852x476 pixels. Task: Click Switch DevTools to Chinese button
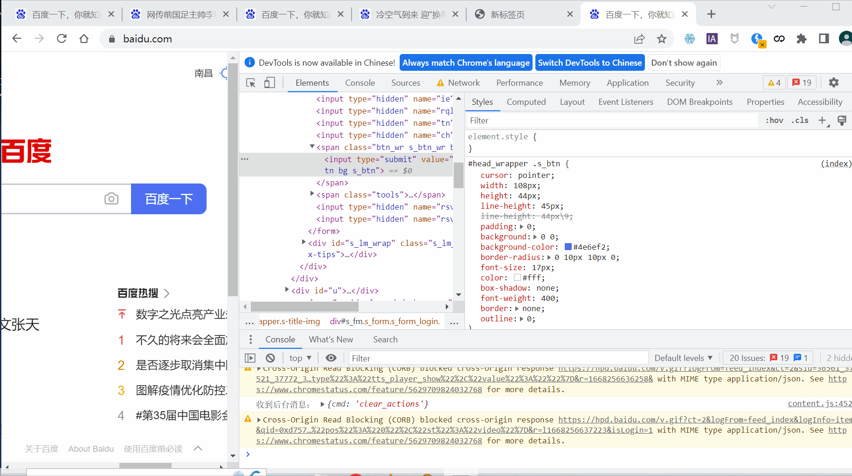tap(590, 63)
